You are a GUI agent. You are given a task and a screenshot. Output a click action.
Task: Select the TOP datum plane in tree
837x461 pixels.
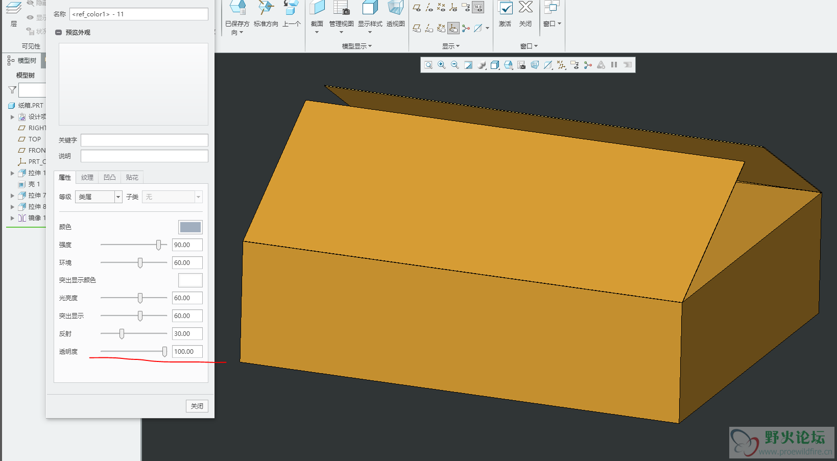coord(30,139)
